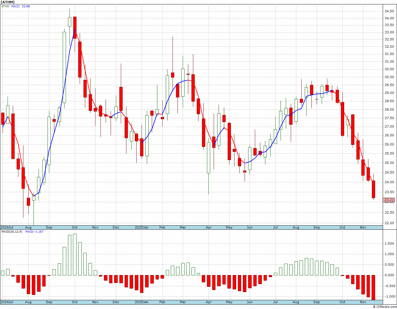Click the 26.00 price axis label
Viewport: 397px width, 309px height.
pos(389,144)
